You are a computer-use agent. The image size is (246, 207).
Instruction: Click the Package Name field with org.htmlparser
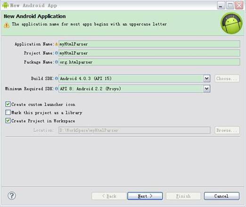point(149,62)
